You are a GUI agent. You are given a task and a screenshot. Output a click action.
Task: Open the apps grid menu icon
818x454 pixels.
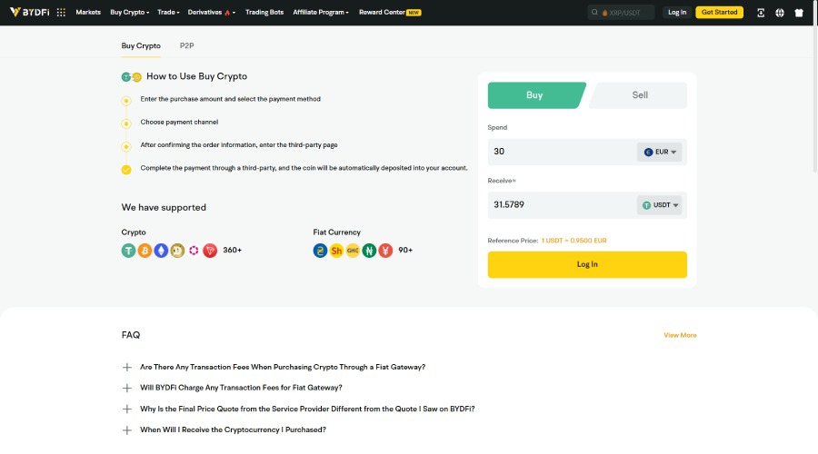pyautogui.click(x=61, y=12)
